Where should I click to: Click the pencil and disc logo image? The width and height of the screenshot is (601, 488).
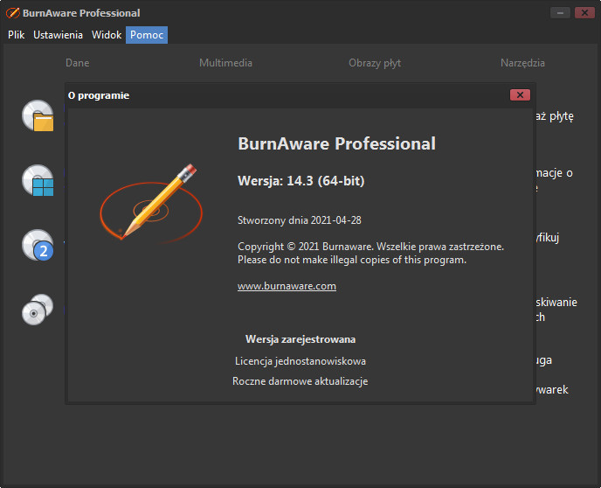pos(151,203)
